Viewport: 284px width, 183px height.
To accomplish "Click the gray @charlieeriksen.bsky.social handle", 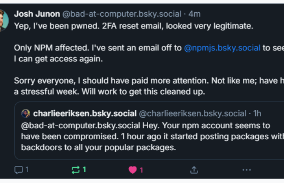I will click(193, 114).
